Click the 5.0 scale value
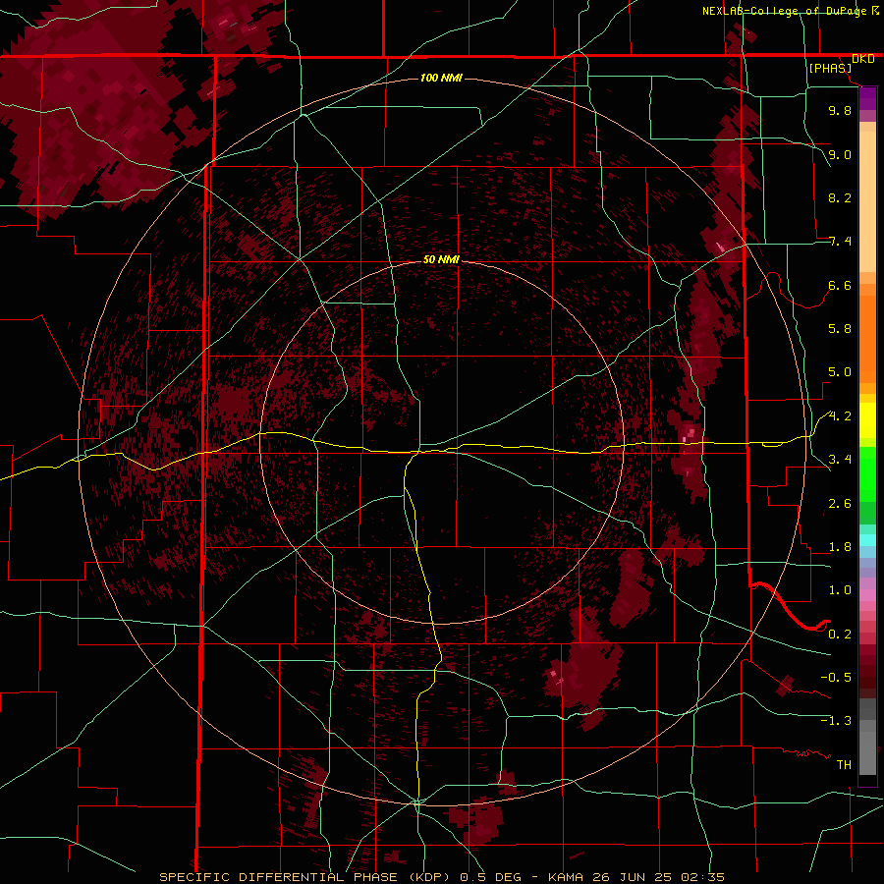The height and width of the screenshot is (884, 884). tap(840, 372)
